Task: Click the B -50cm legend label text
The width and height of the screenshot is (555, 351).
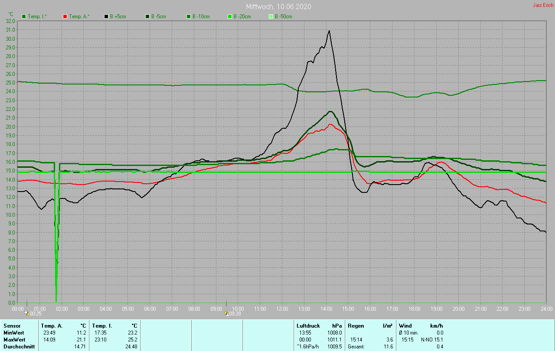Action: click(283, 16)
